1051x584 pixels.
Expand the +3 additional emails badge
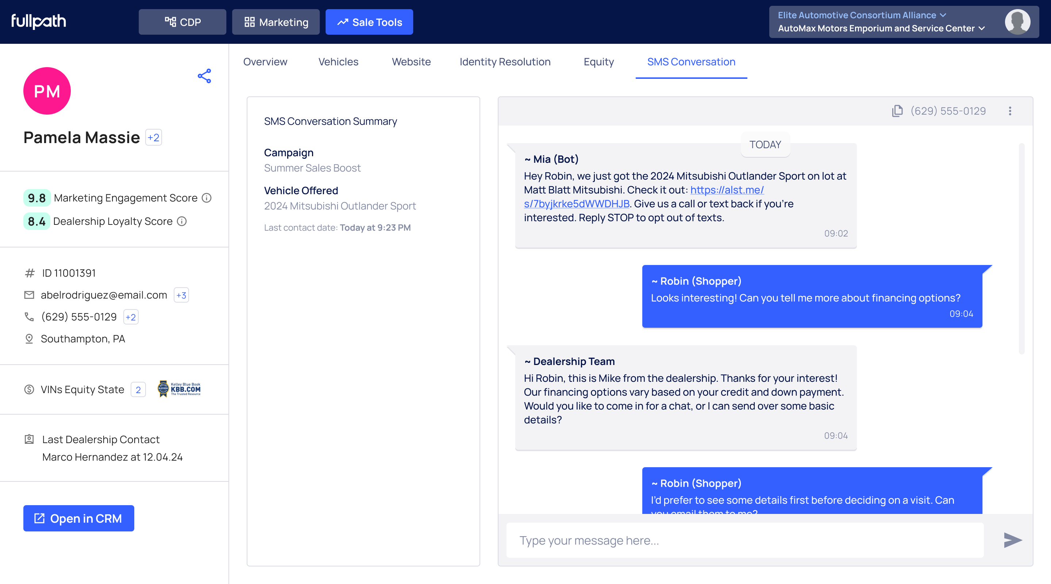(x=181, y=295)
